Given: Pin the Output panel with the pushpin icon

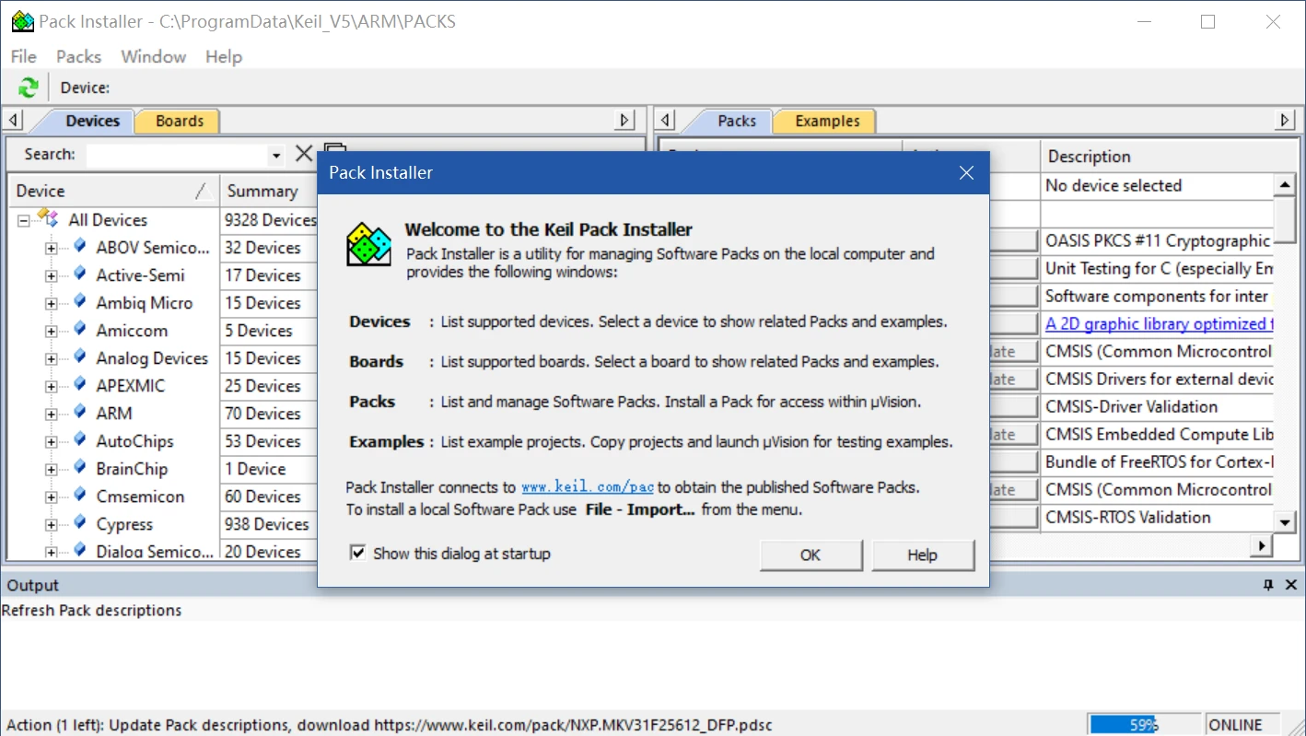Looking at the screenshot, I should [x=1268, y=585].
